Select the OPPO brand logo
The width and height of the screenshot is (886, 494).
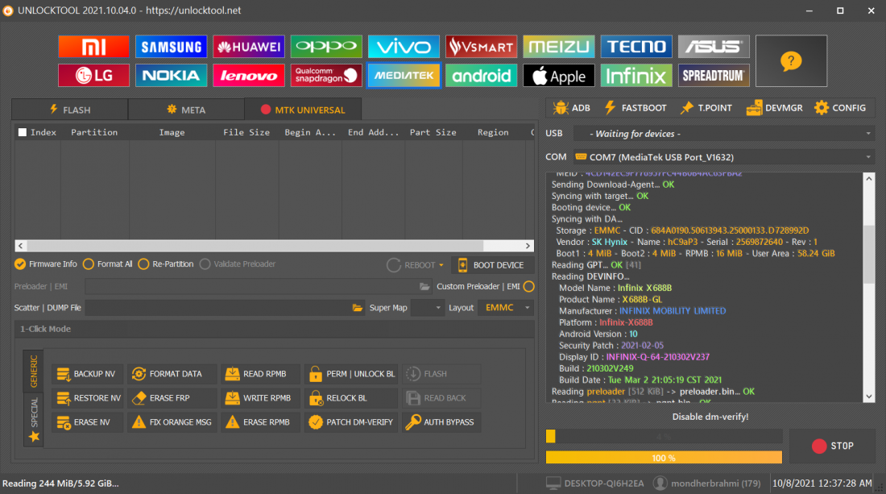326,47
